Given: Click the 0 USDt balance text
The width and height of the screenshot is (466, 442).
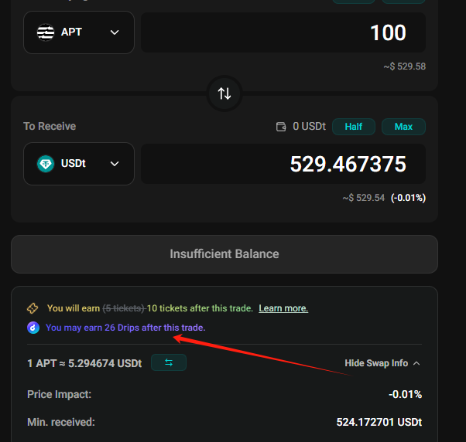Looking at the screenshot, I should tap(309, 127).
